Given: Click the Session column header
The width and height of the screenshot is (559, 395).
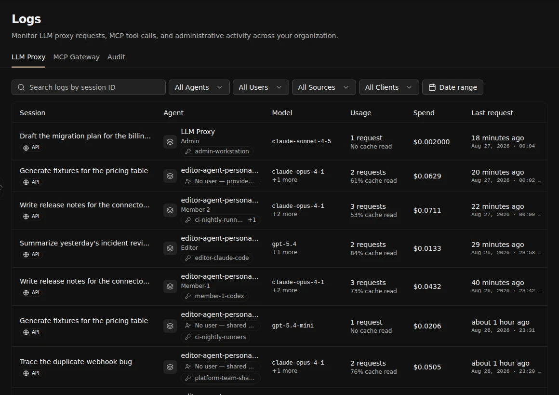Looking at the screenshot, I should [x=32, y=113].
